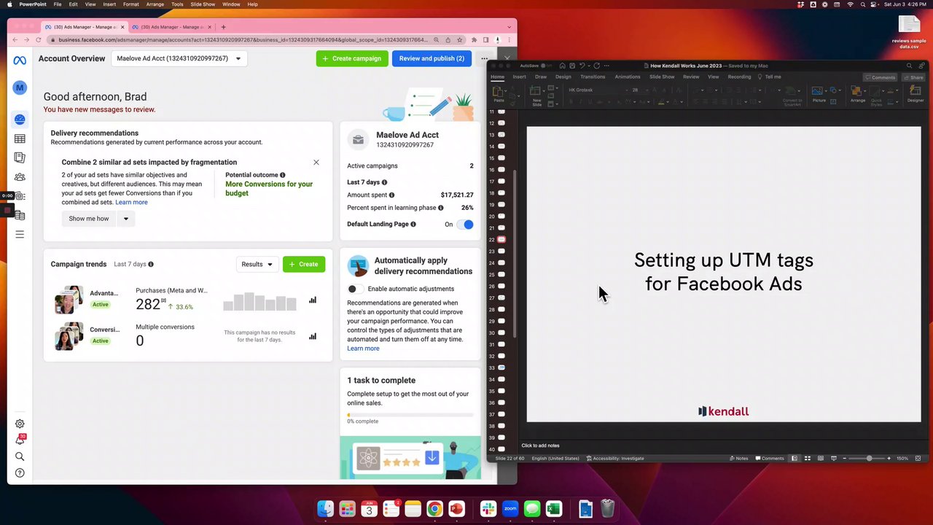Open Slide Show tab in PowerPoint ribbon
Screen dimensions: 933x525
point(662,77)
